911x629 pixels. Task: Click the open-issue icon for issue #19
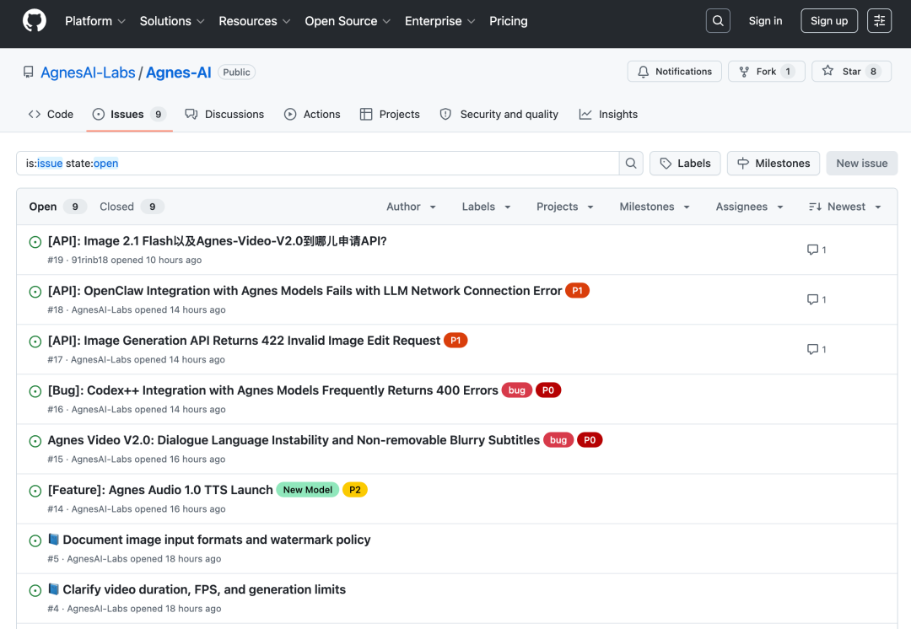35,242
